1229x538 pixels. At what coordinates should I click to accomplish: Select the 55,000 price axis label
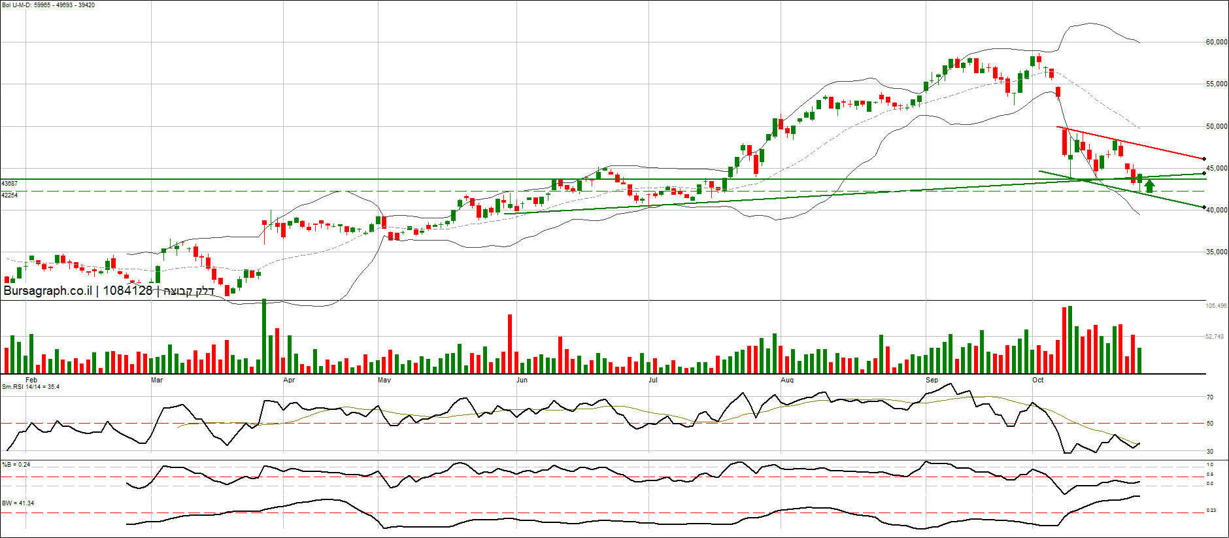pyautogui.click(x=1216, y=84)
